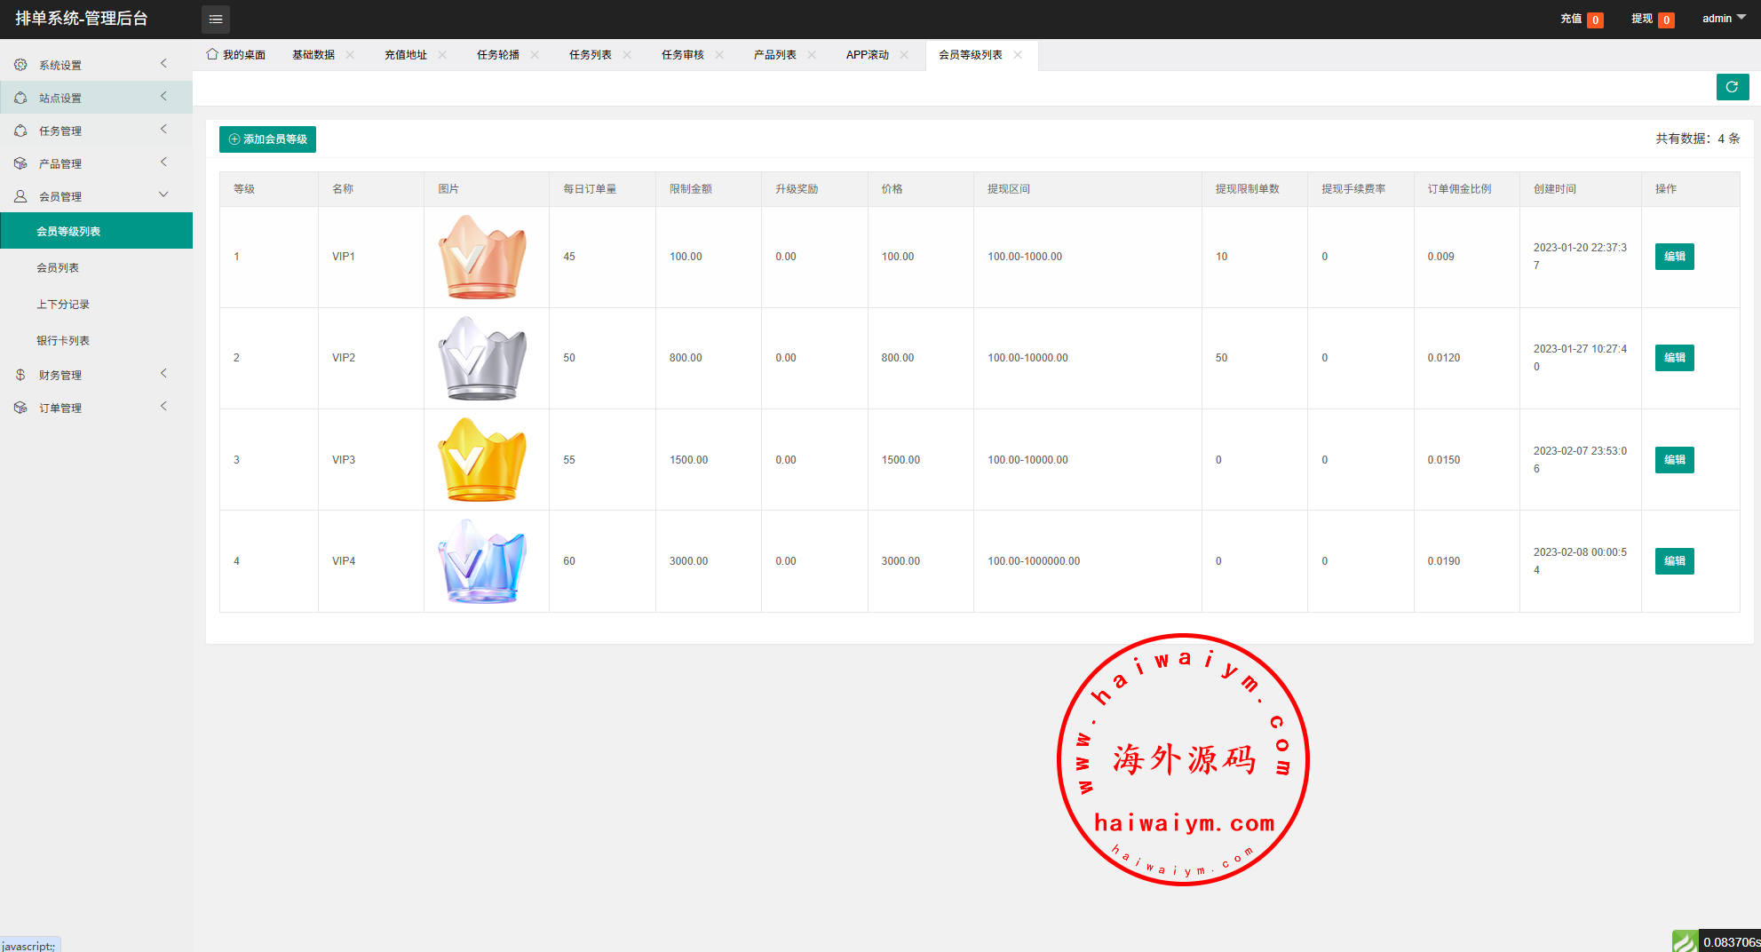
Task: Close the 基础数据 tab
Action: (350, 55)
